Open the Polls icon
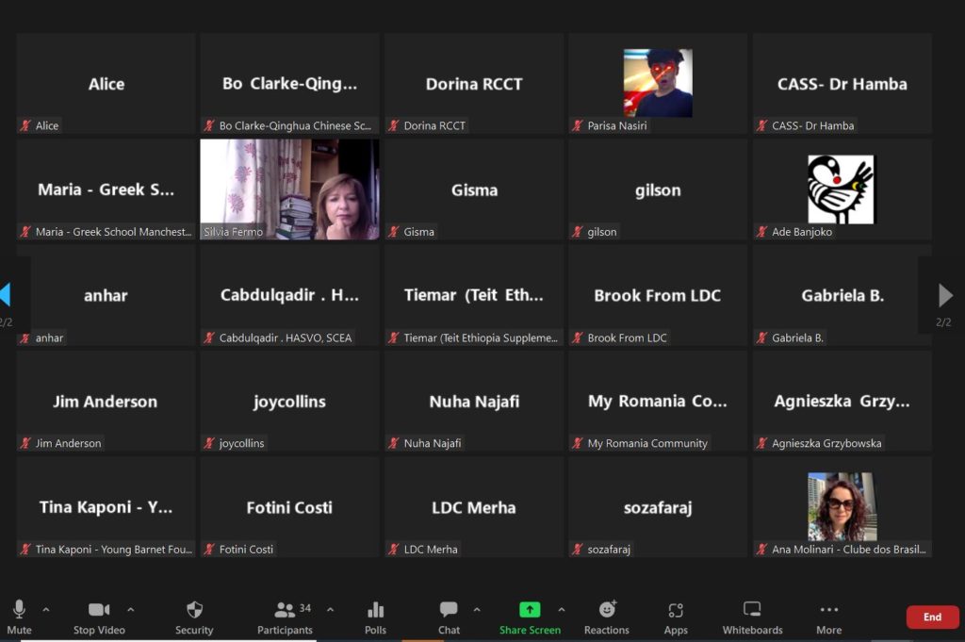Screen dimensions: 965x642 pos(375,617)
